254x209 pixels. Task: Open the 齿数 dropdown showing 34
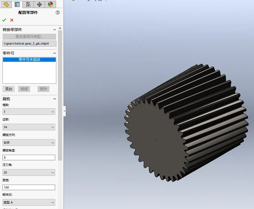coord(29,127)
